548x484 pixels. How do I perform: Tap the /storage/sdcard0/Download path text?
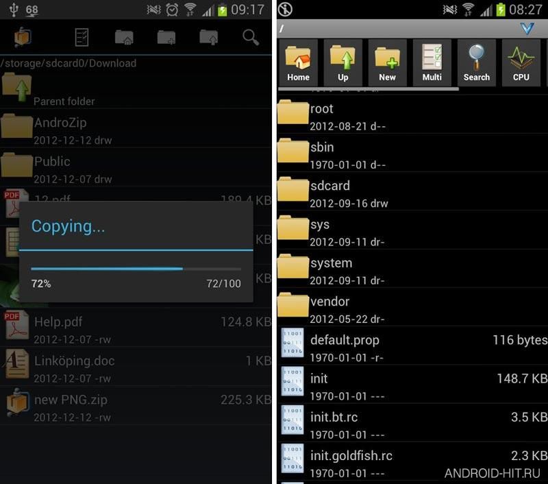pyautogui.click(x=68, y=63)
